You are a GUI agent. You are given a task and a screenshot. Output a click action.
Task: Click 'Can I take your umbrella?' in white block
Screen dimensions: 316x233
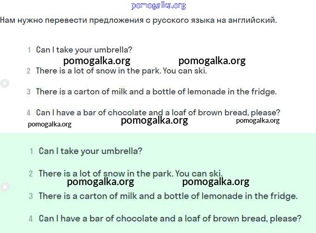click(x=84, y=50)
